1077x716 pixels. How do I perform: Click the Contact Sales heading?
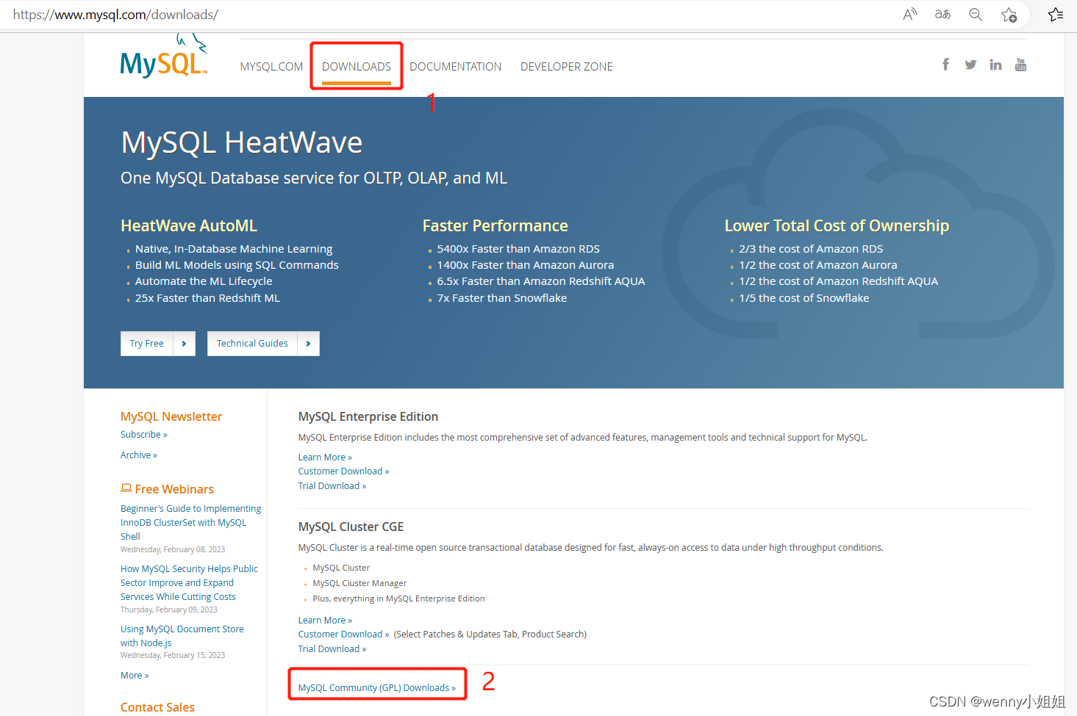[x=157, y=707]
